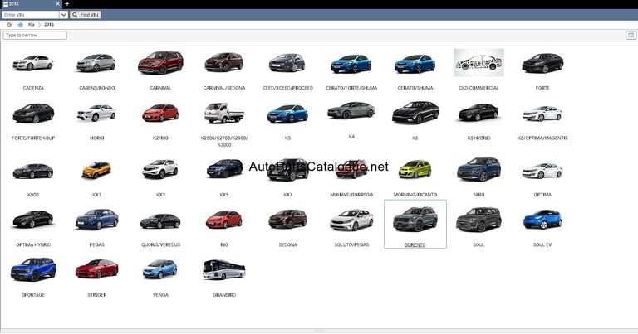Open the Kia breadcrumb link
Viewport: 638px width, 334px height.
pos(31,25)
